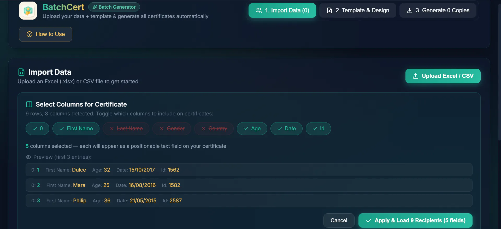Click the Age value 32
Screen dimensions: 501x229
(x=107, y=170)
